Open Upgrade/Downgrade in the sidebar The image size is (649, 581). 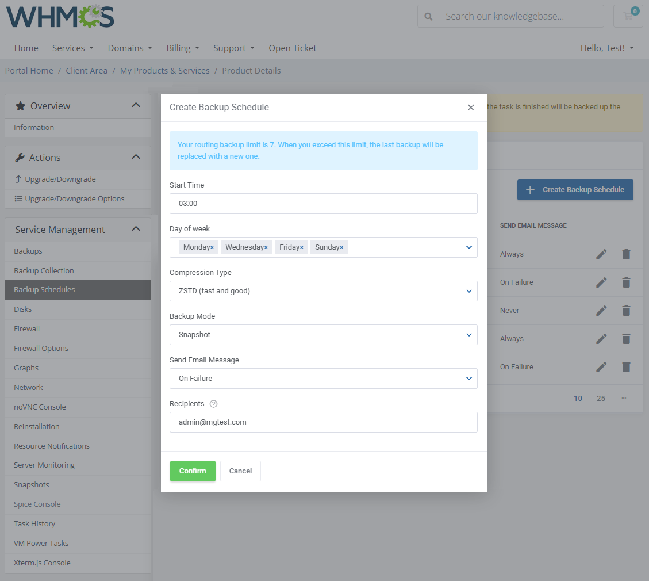pos(78,179)
